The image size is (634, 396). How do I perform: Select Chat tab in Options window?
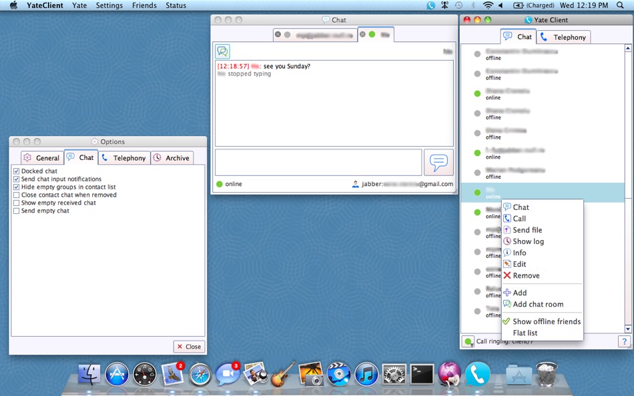pos(81,157)
